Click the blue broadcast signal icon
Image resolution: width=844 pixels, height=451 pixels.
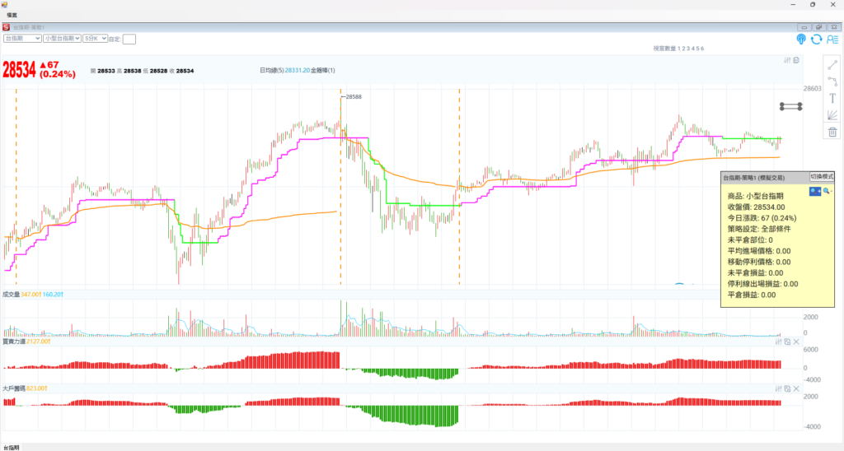[x=801, y=39]
